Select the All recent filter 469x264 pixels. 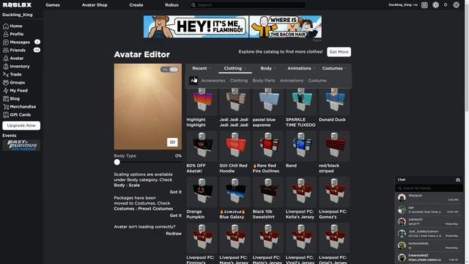[x=193, y=81]
